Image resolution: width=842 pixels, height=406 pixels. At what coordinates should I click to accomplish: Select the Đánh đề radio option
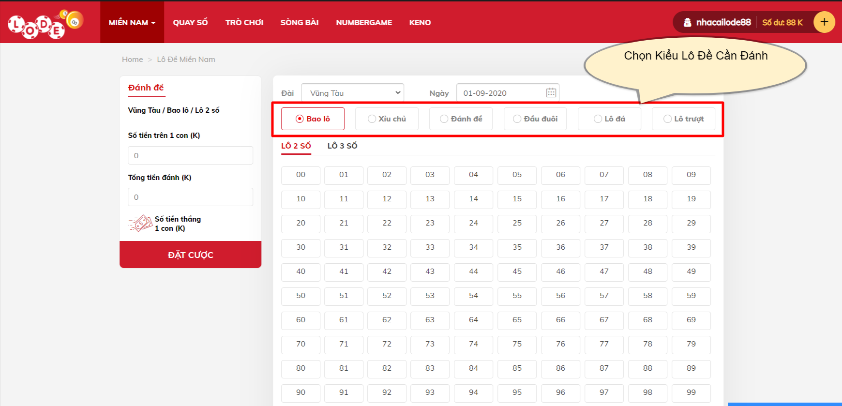[x=461, y=119]
